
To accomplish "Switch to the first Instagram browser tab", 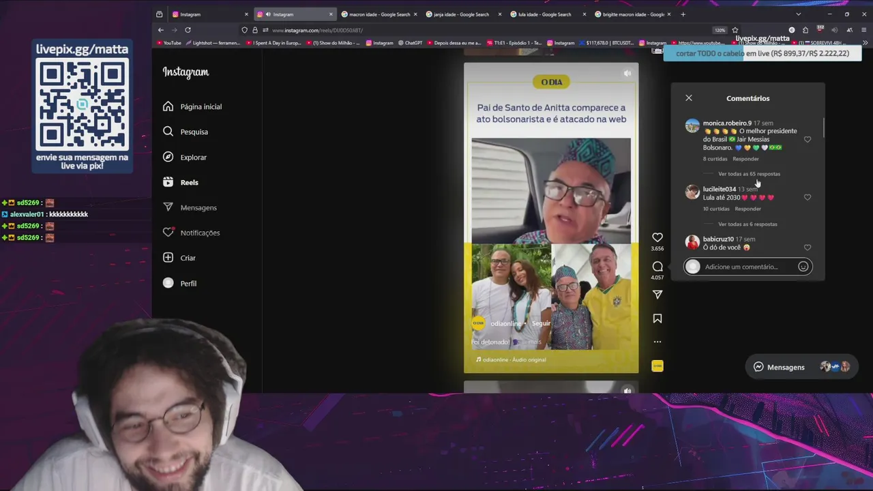I will click(x=210, y=14).
